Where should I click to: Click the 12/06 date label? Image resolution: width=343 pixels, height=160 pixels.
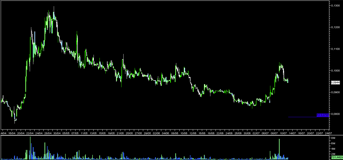193,133
